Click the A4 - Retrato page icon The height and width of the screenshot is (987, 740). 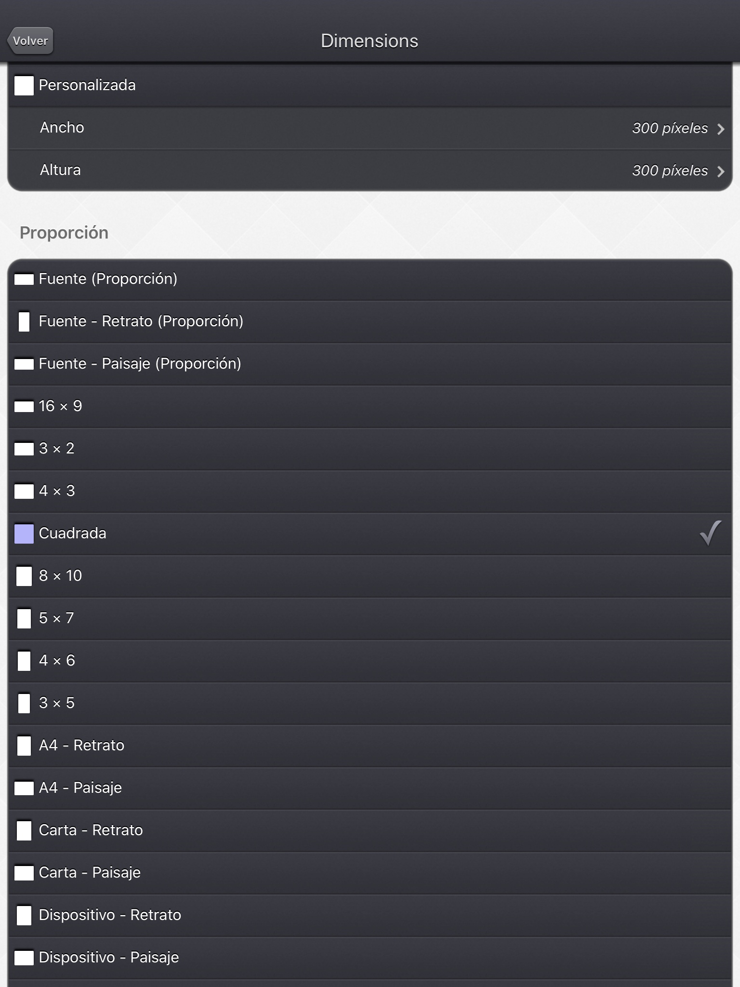coord(24,746)
